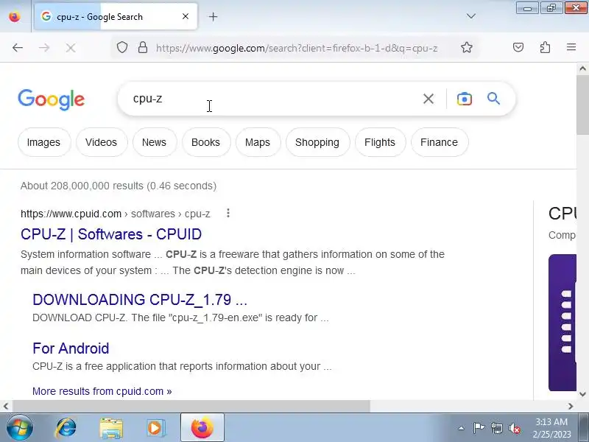This screenshot has height=442, width=589.
Task: Open tracking protection shield icon
Action: (x=122, y=48)
